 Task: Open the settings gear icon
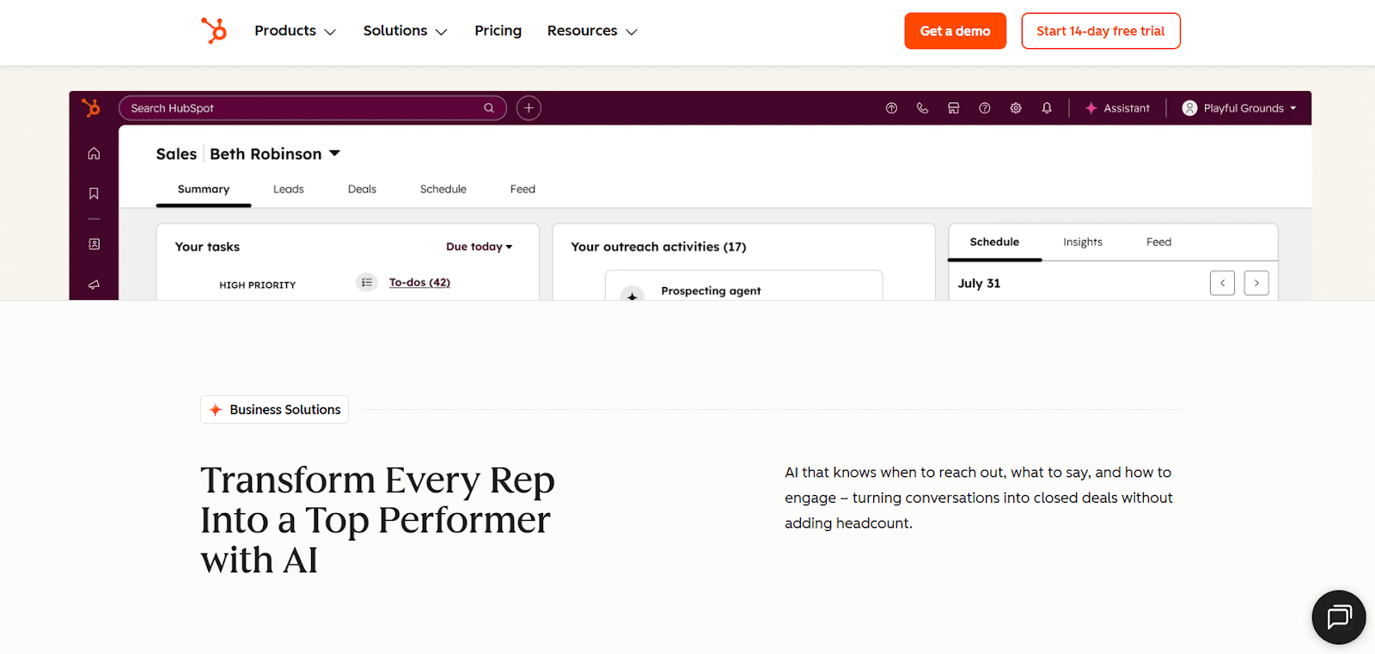click(1016, 108)
